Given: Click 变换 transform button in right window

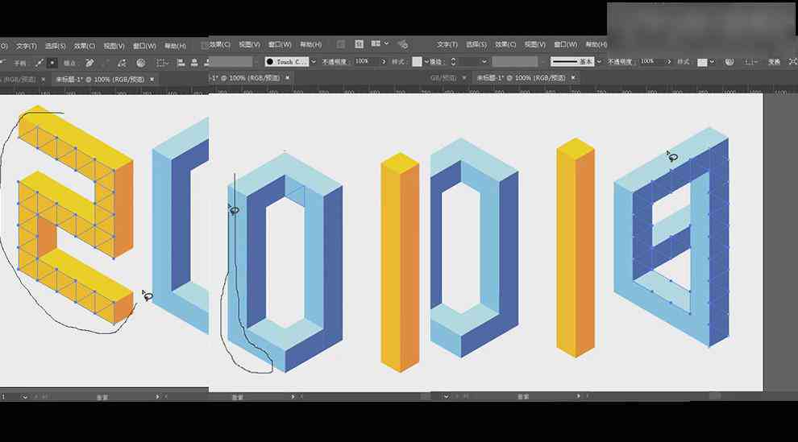Looking at the screenshot, I should coord(774,61).
